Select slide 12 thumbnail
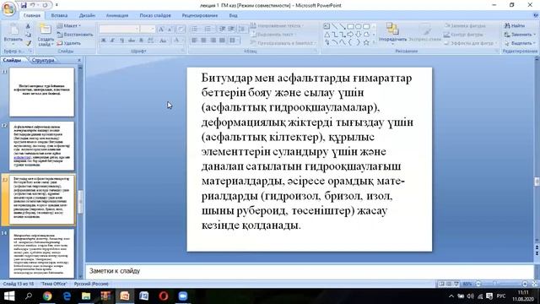This screenshot has width=540, height=304. tap(41, 146)
